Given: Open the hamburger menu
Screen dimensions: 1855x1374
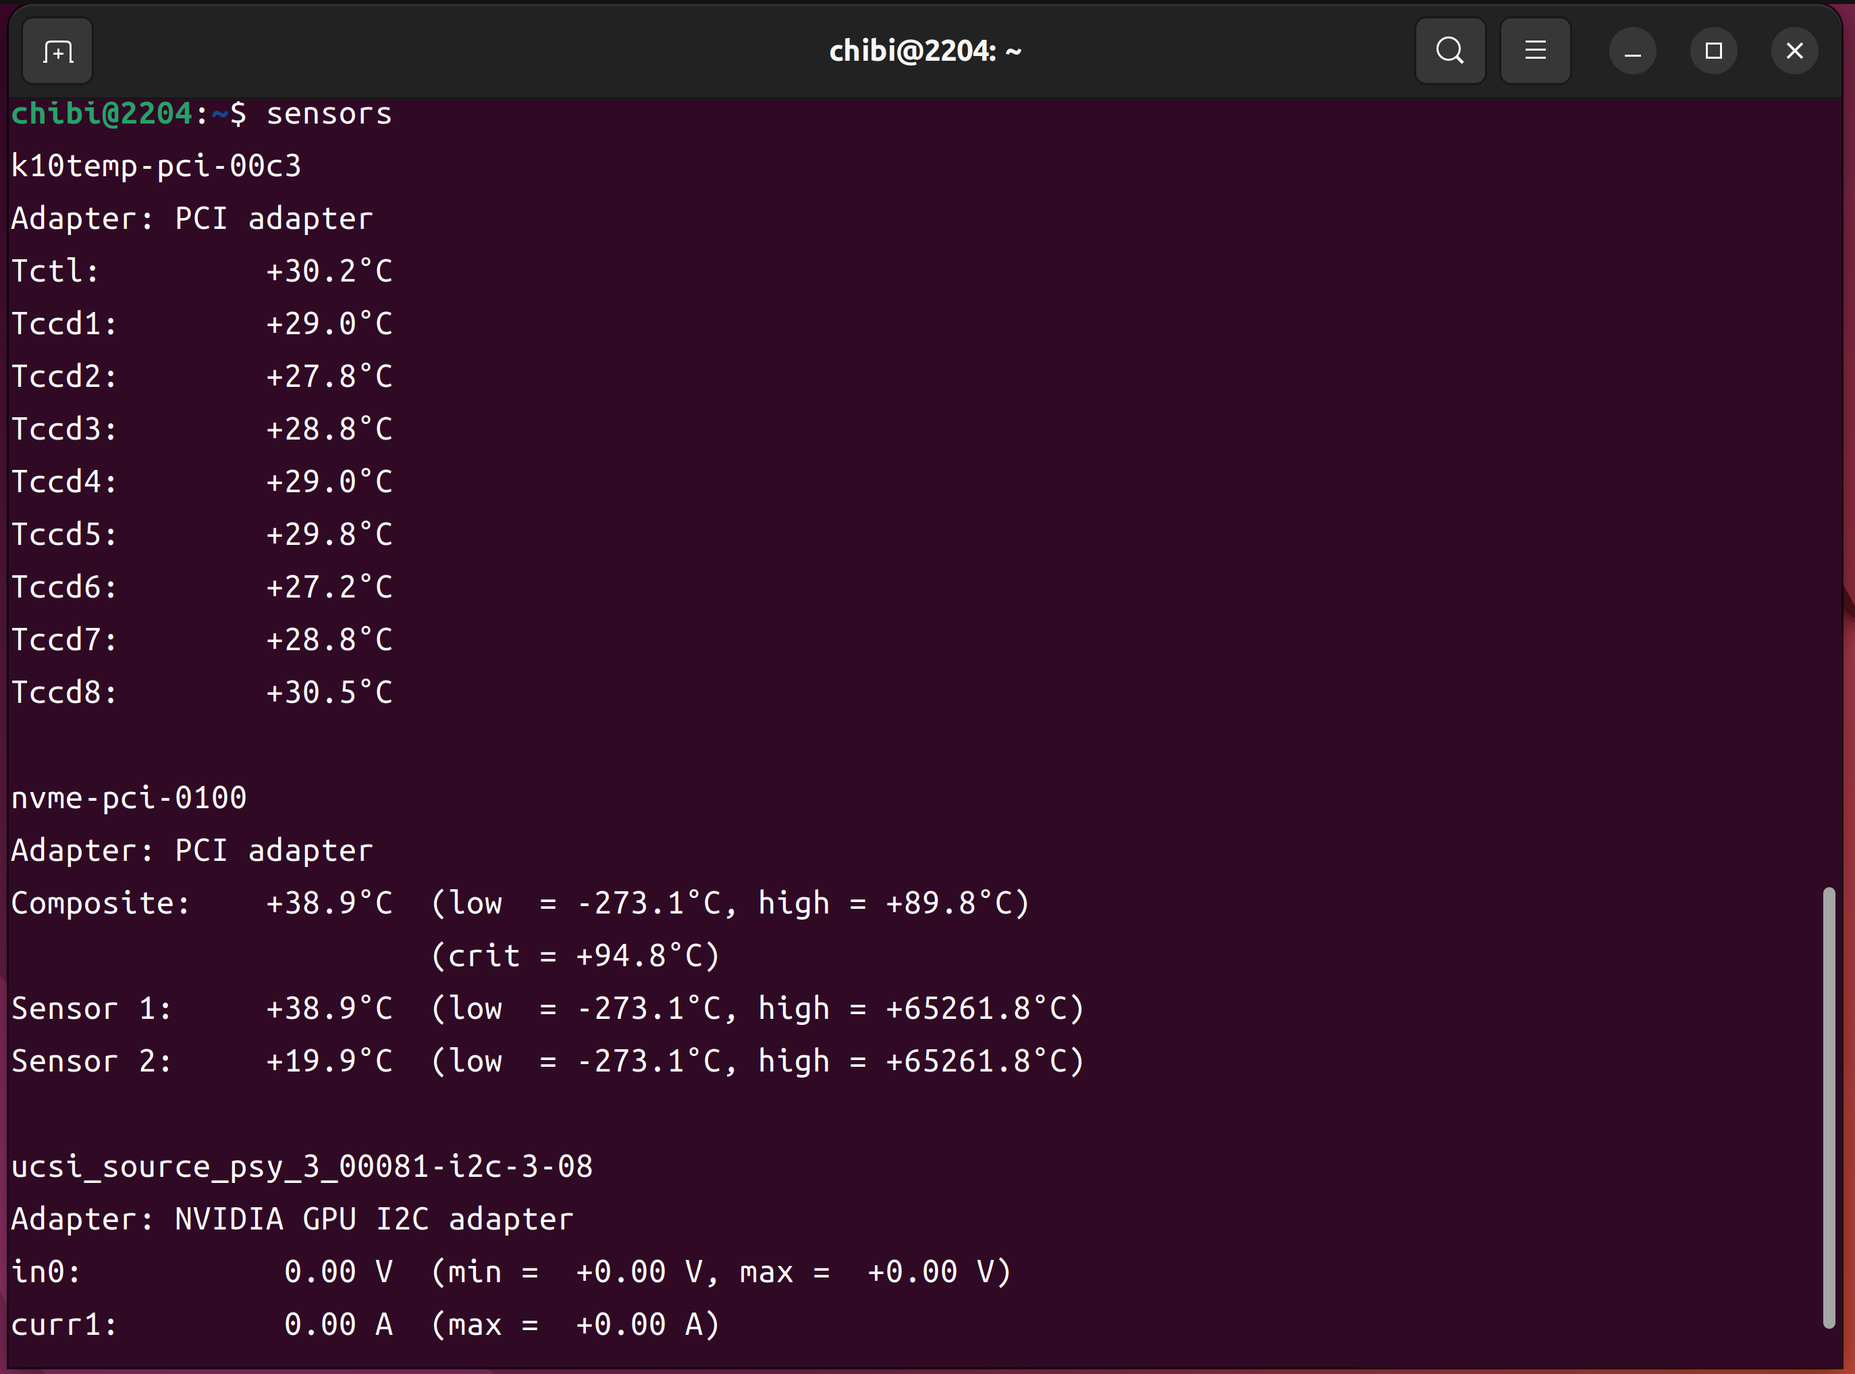Looking at the screenshot, I should coord(1535,51).
